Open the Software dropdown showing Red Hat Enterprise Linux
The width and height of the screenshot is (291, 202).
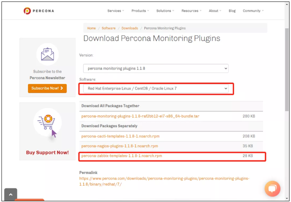tap(156, 89)
